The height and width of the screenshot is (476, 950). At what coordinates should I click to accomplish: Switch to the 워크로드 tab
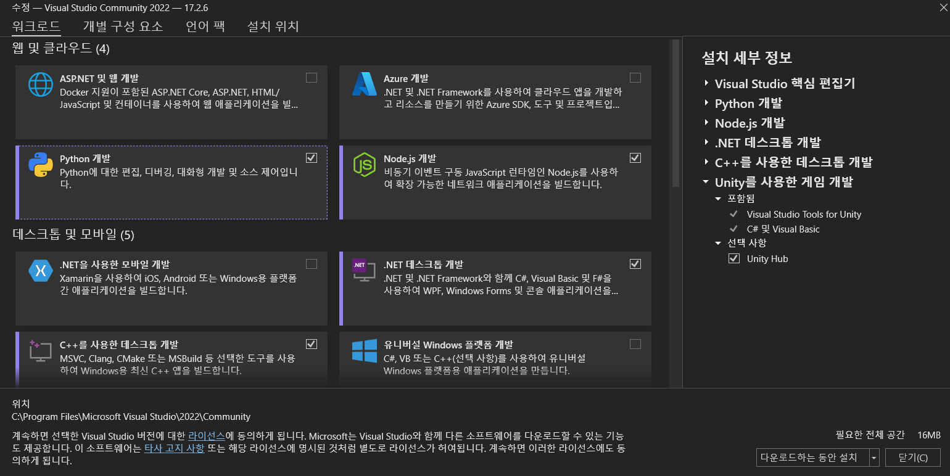tap(36, 27)
